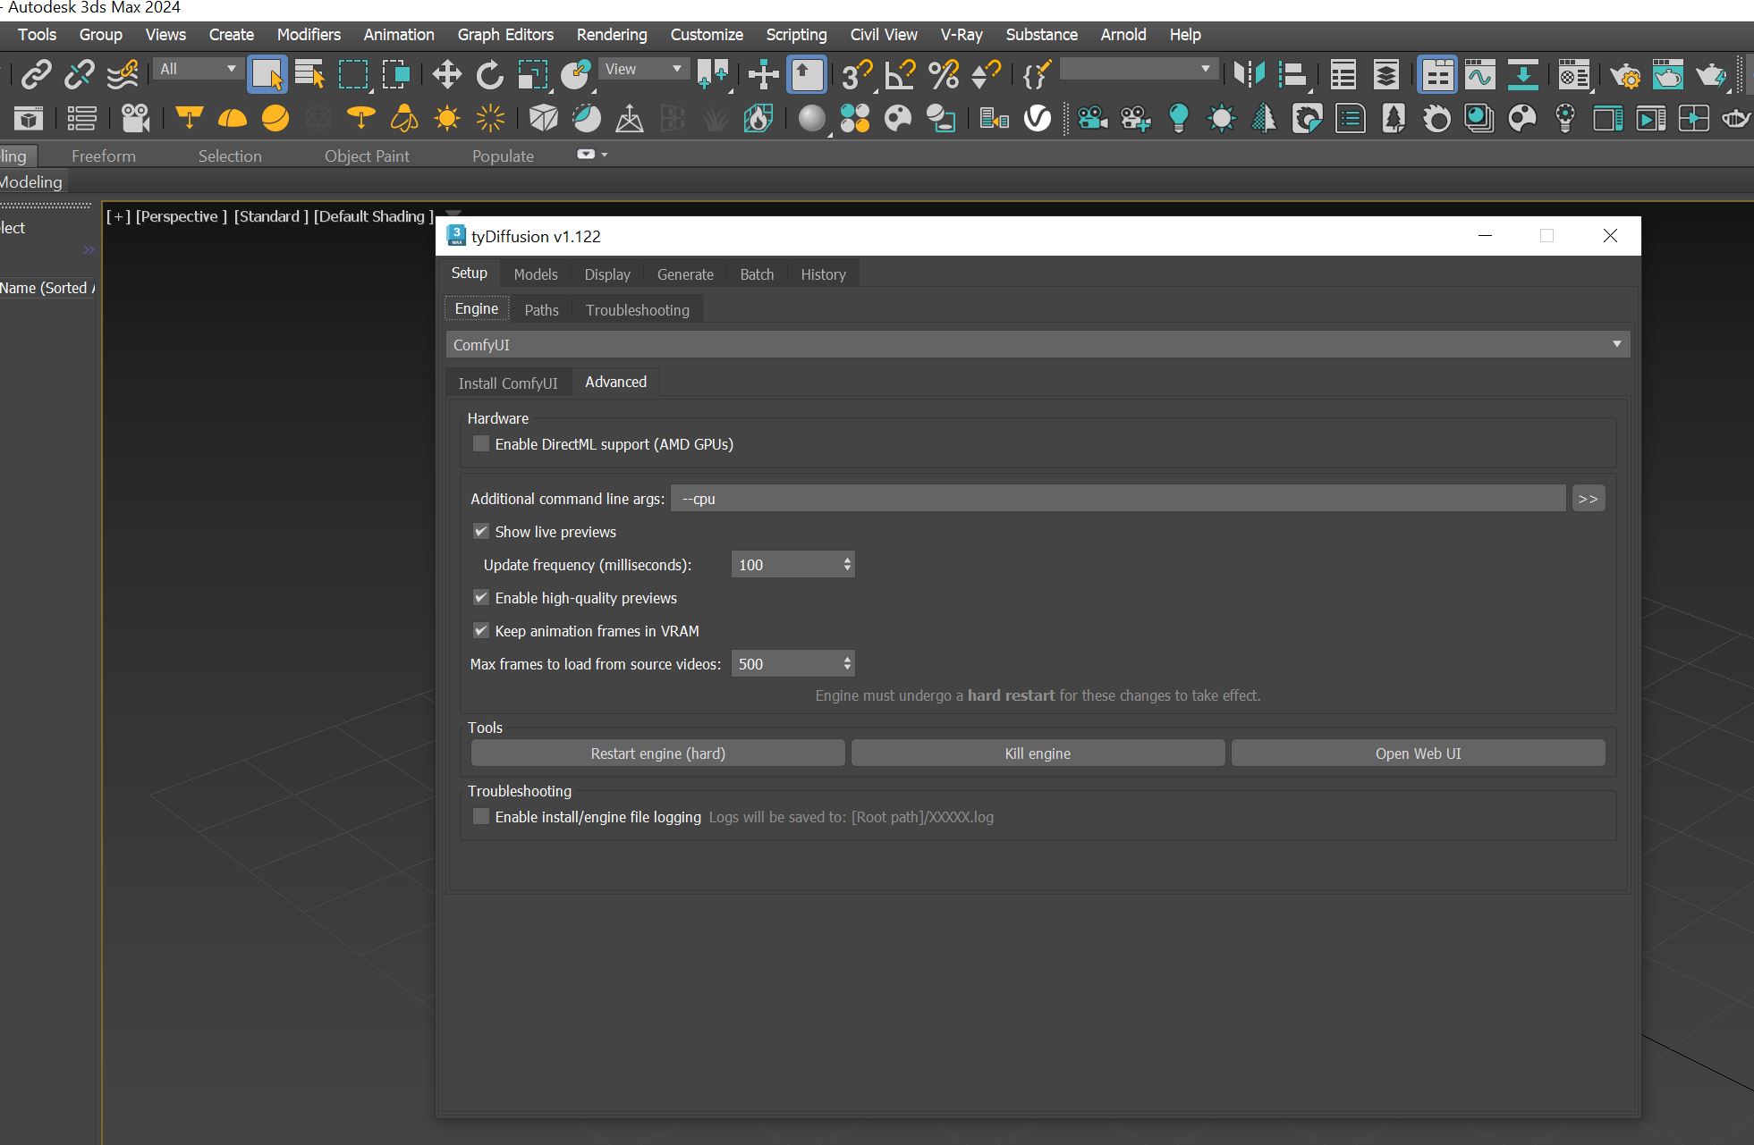The image size is (1754, 1145).
Task: Click the round V-Ray logo icon
Action: [x=1038, y=118]
